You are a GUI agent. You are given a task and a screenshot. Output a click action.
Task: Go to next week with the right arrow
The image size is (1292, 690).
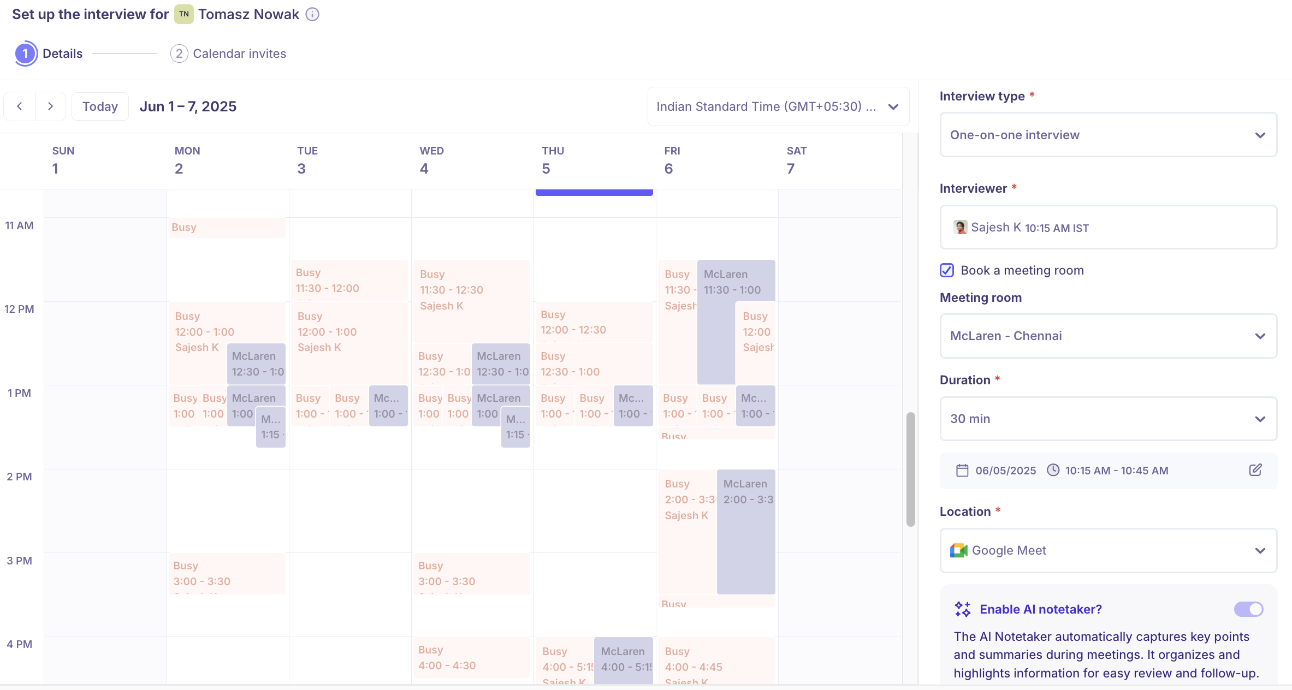tap(50, 106)
